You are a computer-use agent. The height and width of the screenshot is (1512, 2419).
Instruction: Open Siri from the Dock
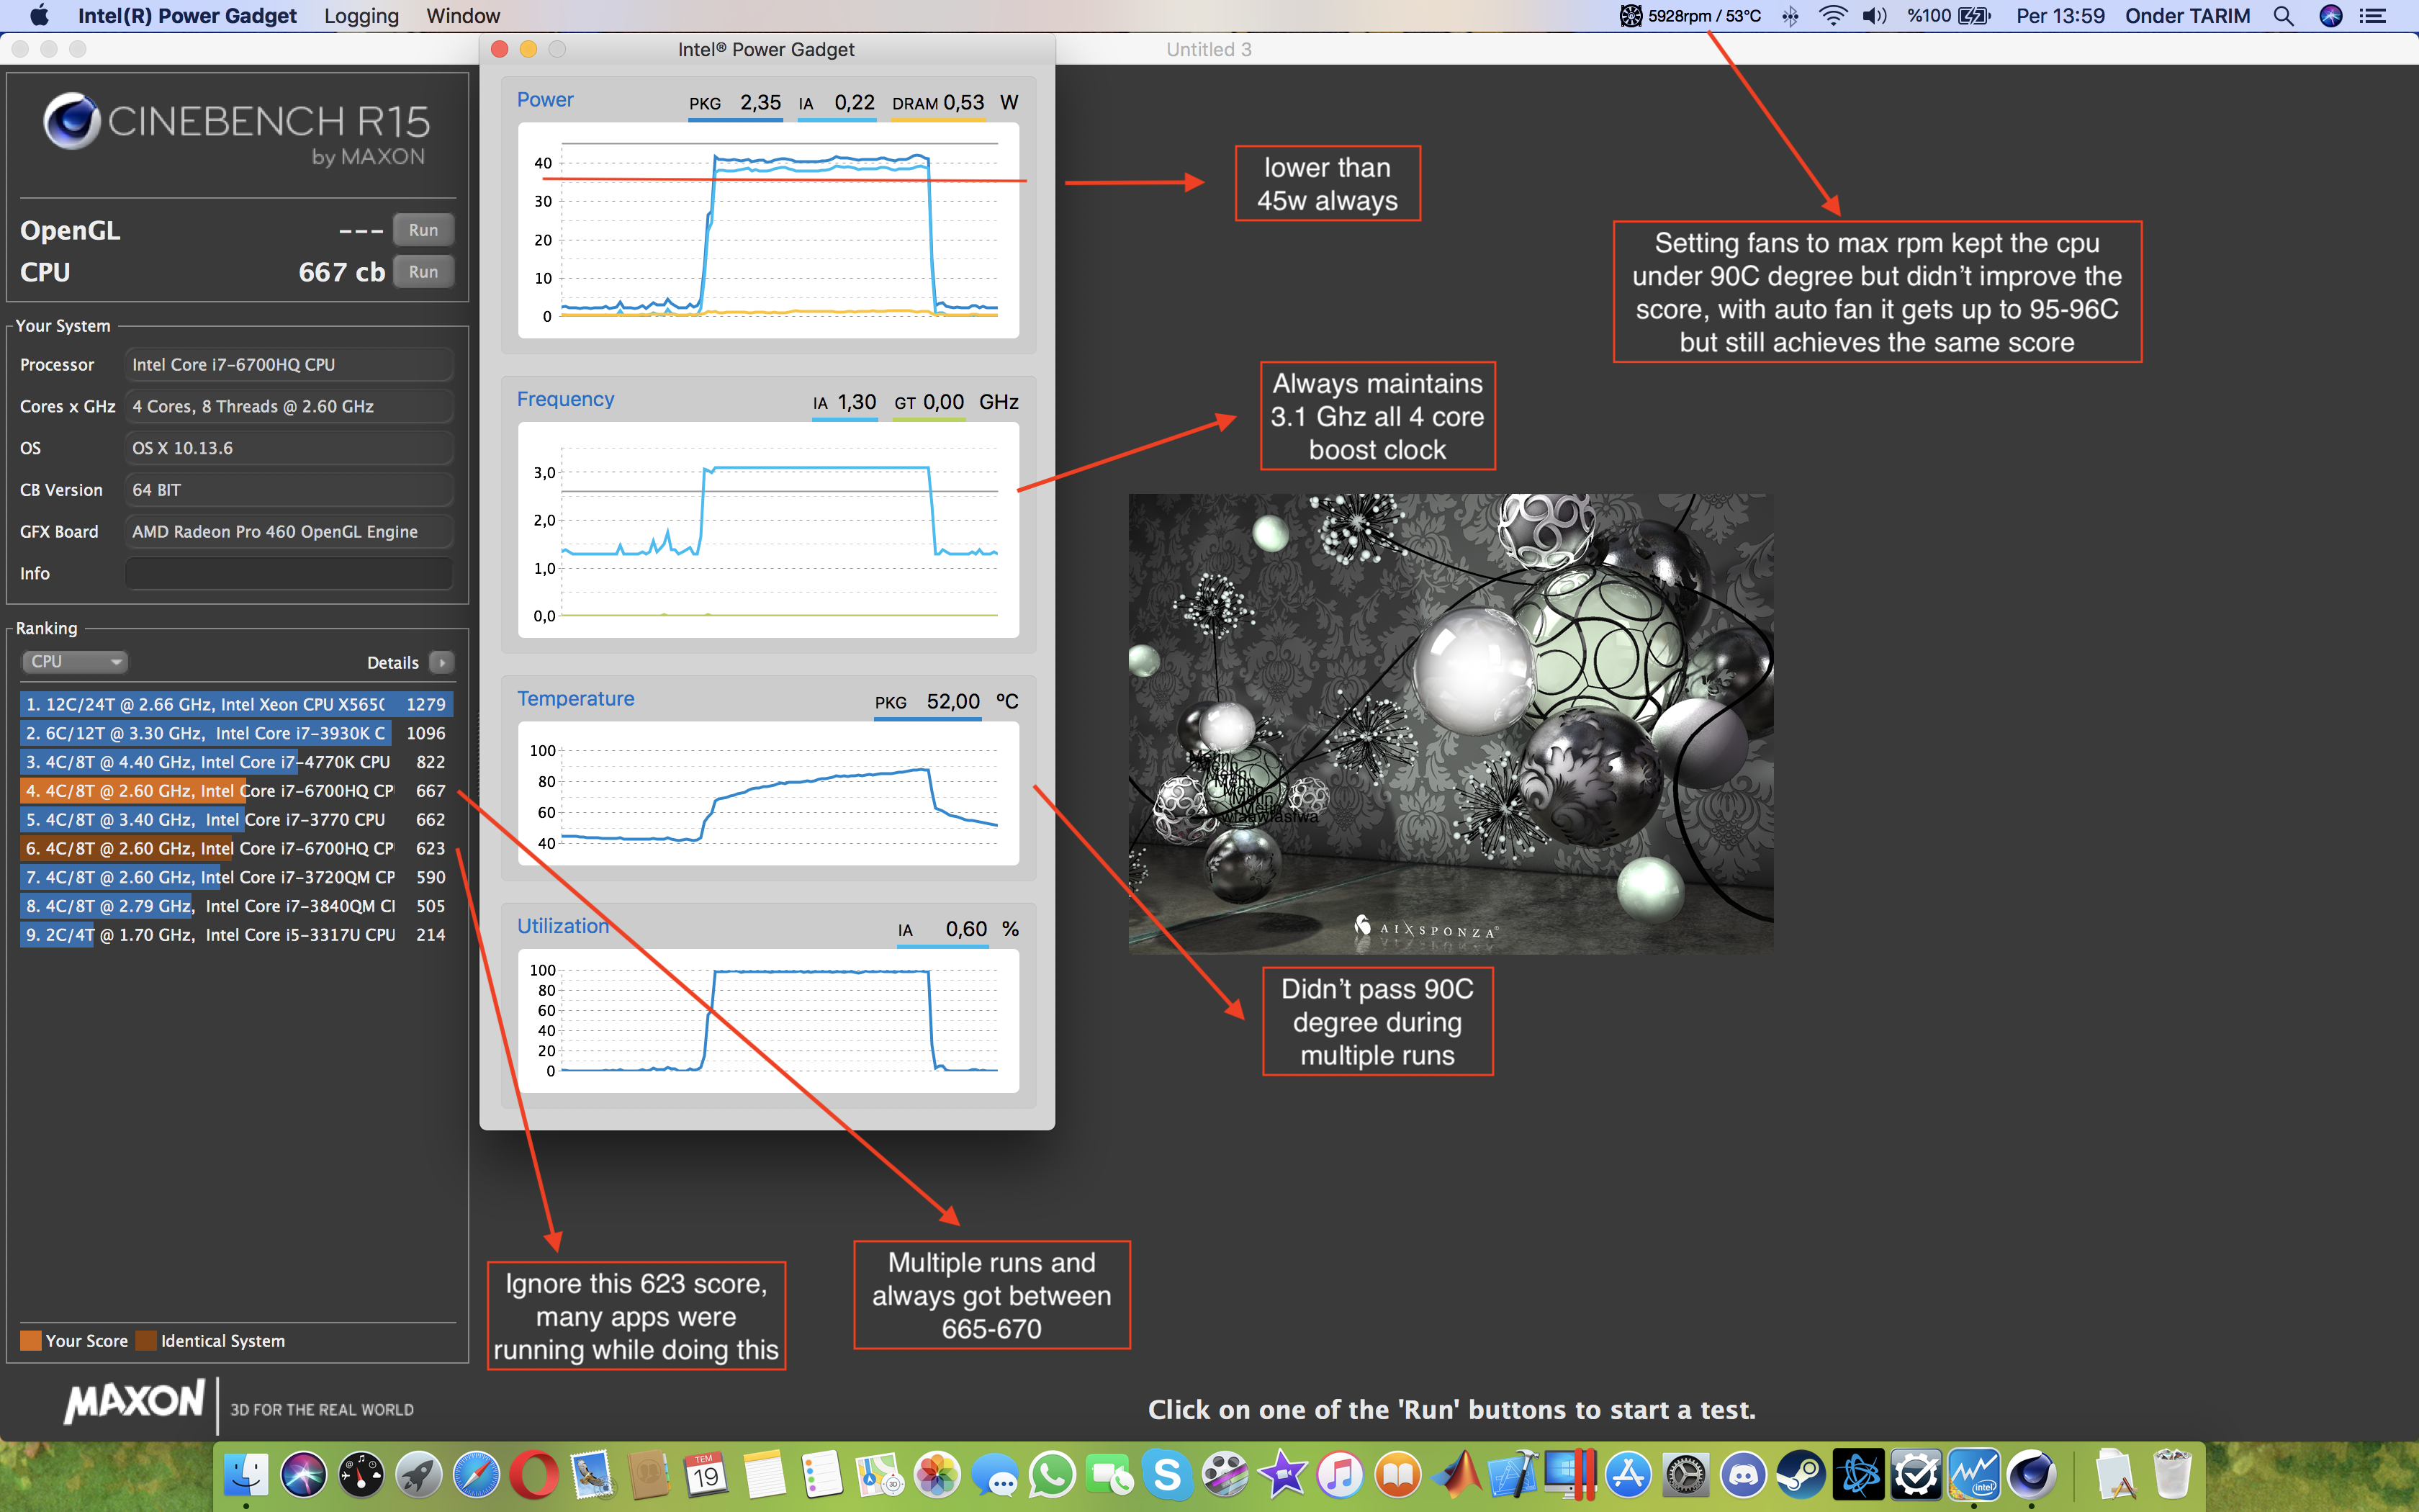pos(303,1475)
